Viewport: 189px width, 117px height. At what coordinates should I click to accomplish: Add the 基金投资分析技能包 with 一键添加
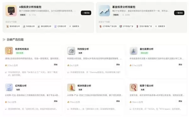[x=179, y=13]
